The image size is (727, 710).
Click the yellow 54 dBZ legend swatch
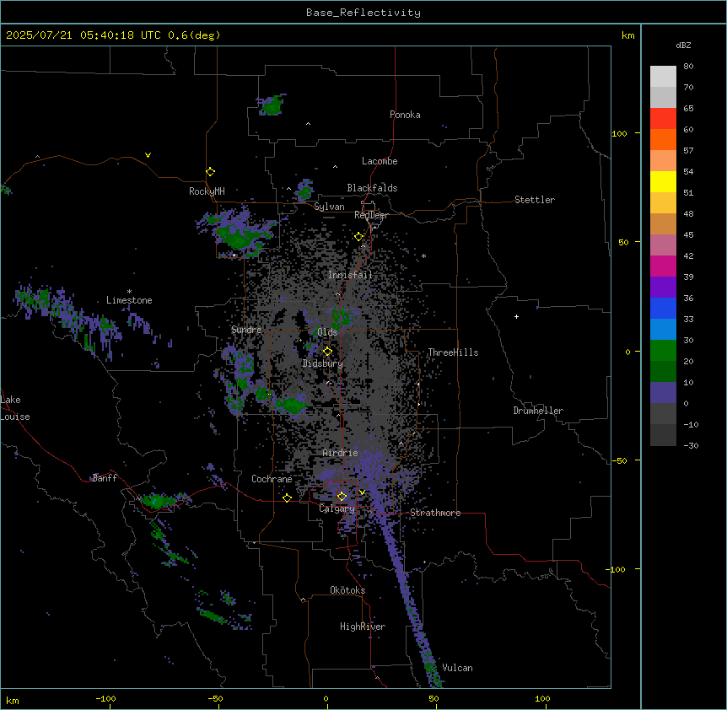click(x=663, y=181)
